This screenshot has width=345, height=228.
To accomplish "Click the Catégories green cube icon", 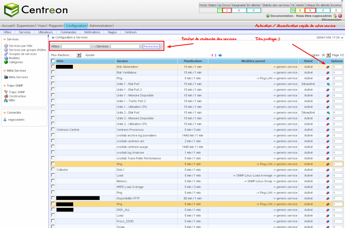I will click(6, 62).
